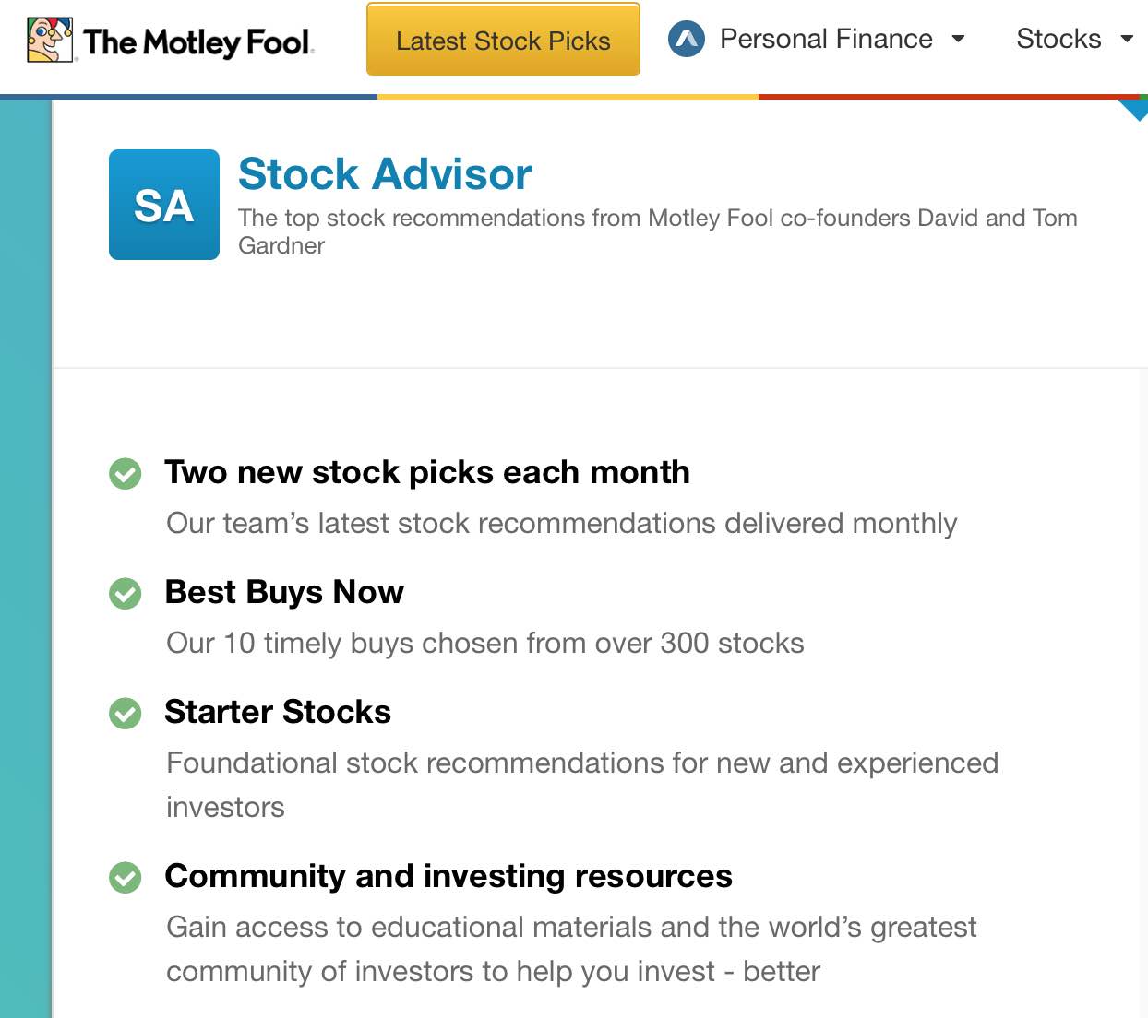Select the Best Buys Now heading
1148x1018 pixels.
point(284,592)
